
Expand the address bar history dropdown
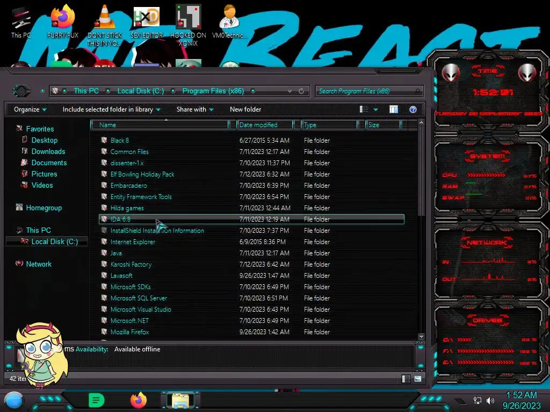290,91
